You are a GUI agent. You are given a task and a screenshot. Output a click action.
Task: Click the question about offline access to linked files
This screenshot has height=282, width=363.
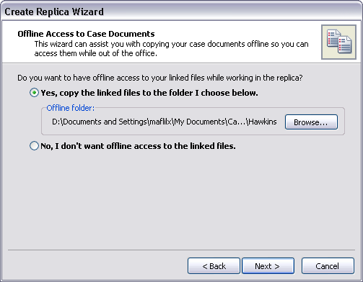coord(160,78)
